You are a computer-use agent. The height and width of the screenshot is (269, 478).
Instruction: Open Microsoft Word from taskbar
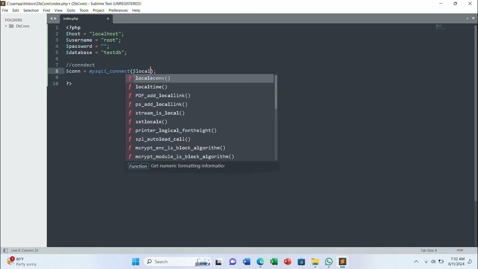(246, 262)
